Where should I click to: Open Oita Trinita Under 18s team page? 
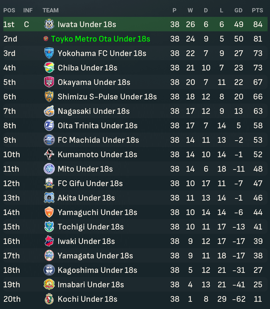pyautogui.click(x=97, y=126)
